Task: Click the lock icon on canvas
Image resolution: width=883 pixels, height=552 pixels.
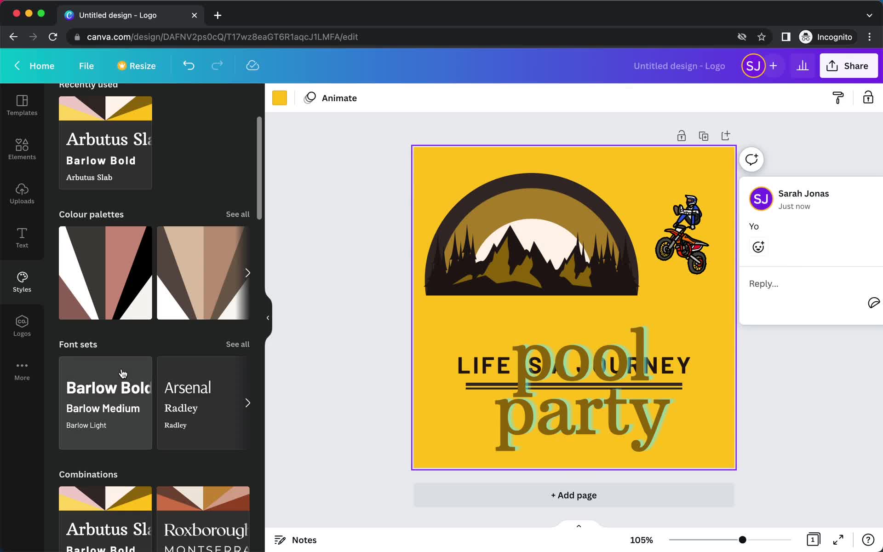Action: coord(681,135)
